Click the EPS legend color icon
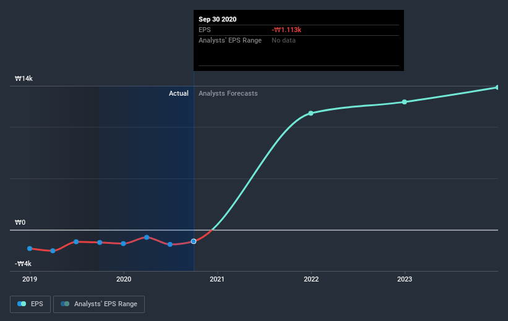Image resolution: width=508 pixels, height=321 pixels. (22, 304)
